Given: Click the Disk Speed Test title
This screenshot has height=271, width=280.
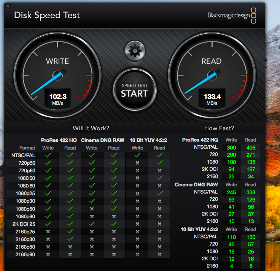Looking at the screenshot, I should click(x=47, y=15).
